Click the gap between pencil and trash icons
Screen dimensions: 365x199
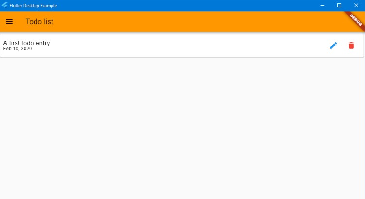[343, 46]
